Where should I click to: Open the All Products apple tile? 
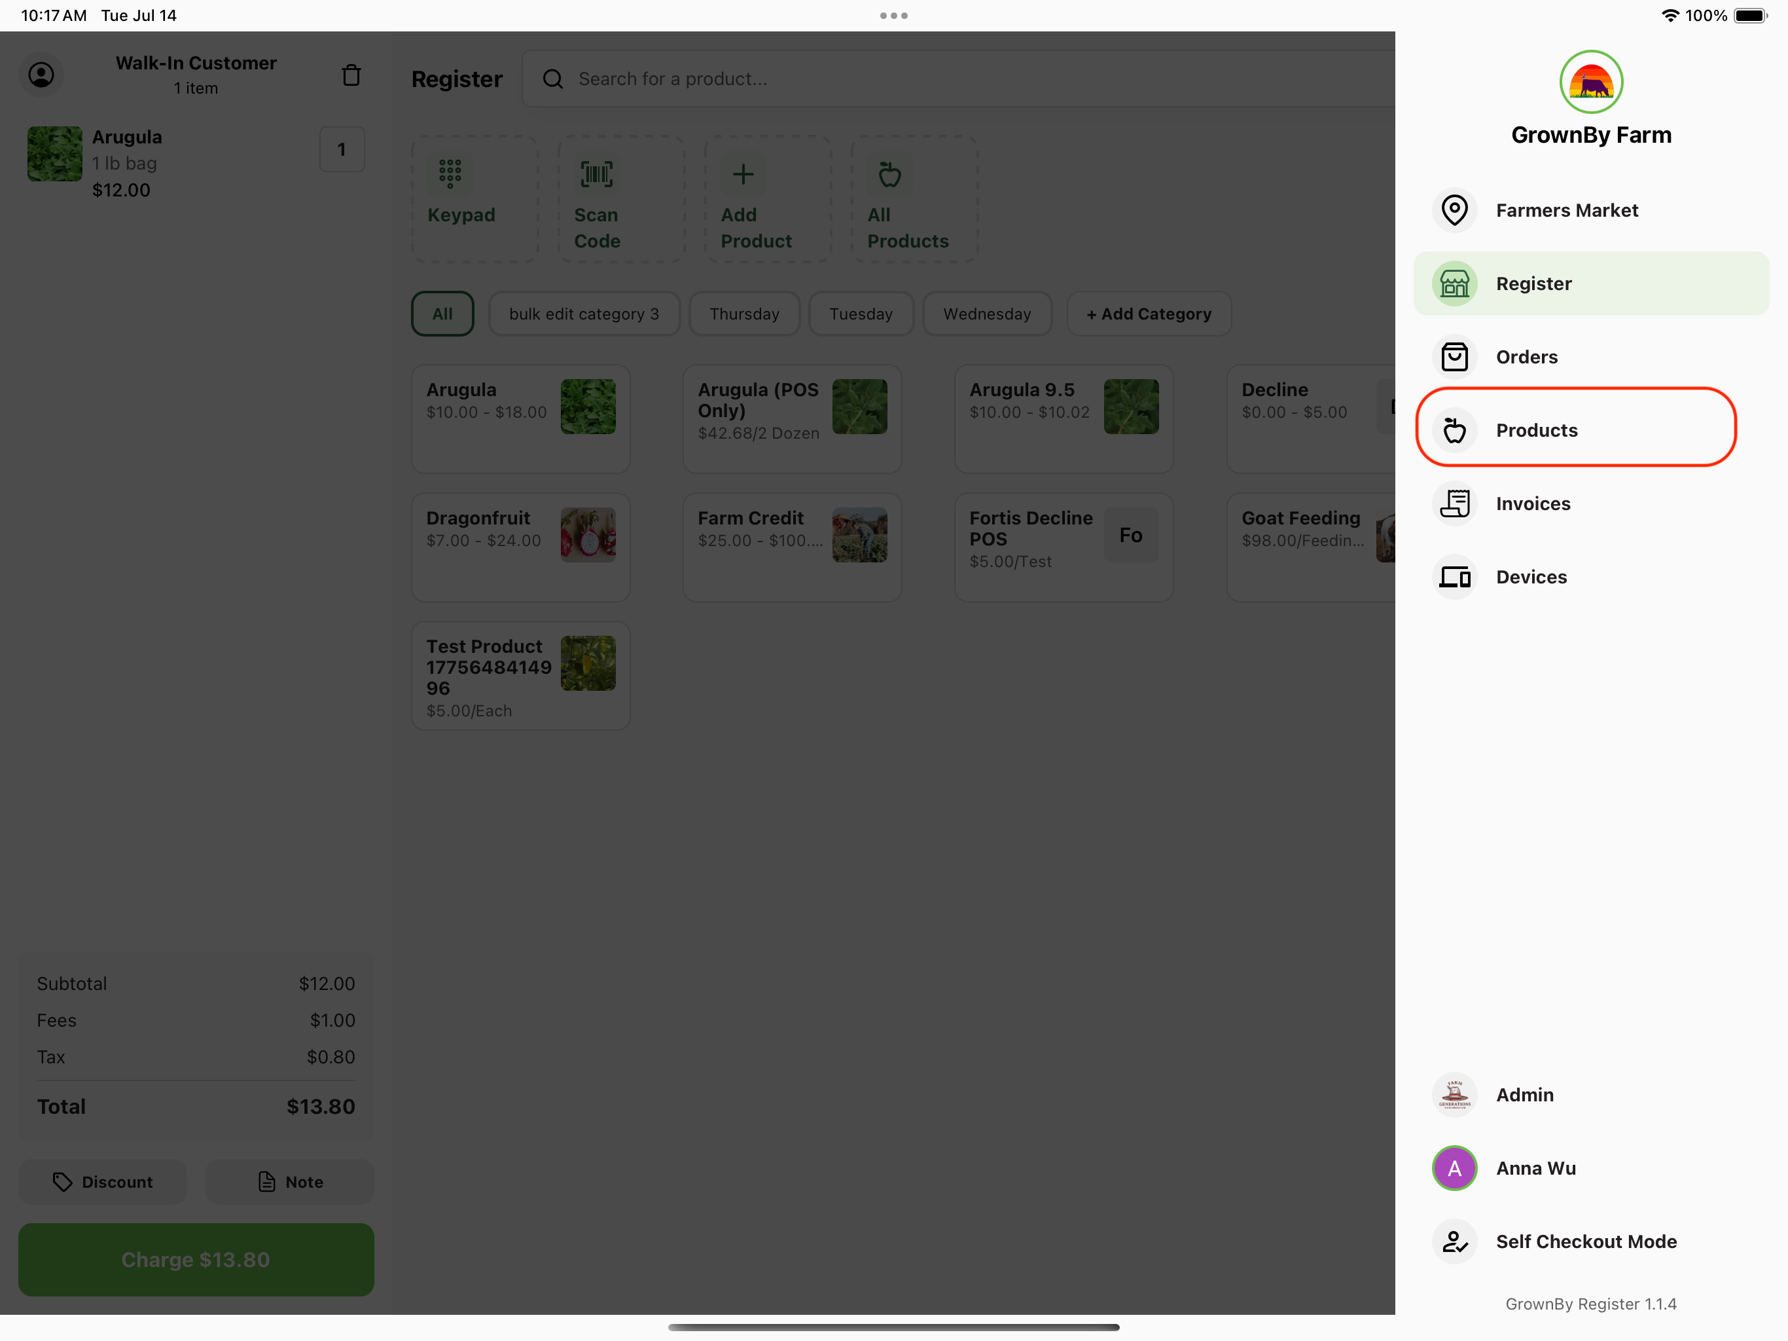(914, 199)
